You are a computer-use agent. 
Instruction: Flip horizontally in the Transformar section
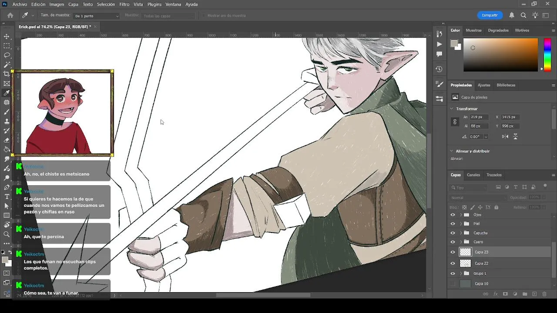(x=505, y=137)
